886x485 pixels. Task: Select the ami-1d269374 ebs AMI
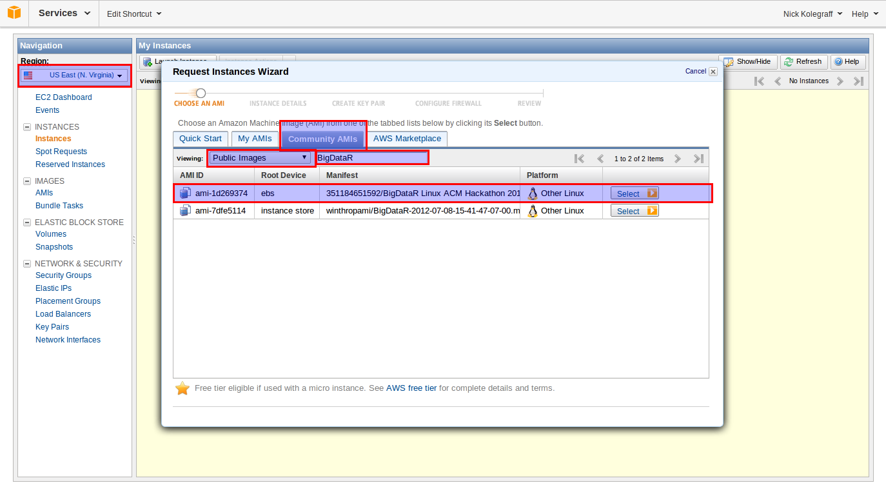(x=635, y=193)
